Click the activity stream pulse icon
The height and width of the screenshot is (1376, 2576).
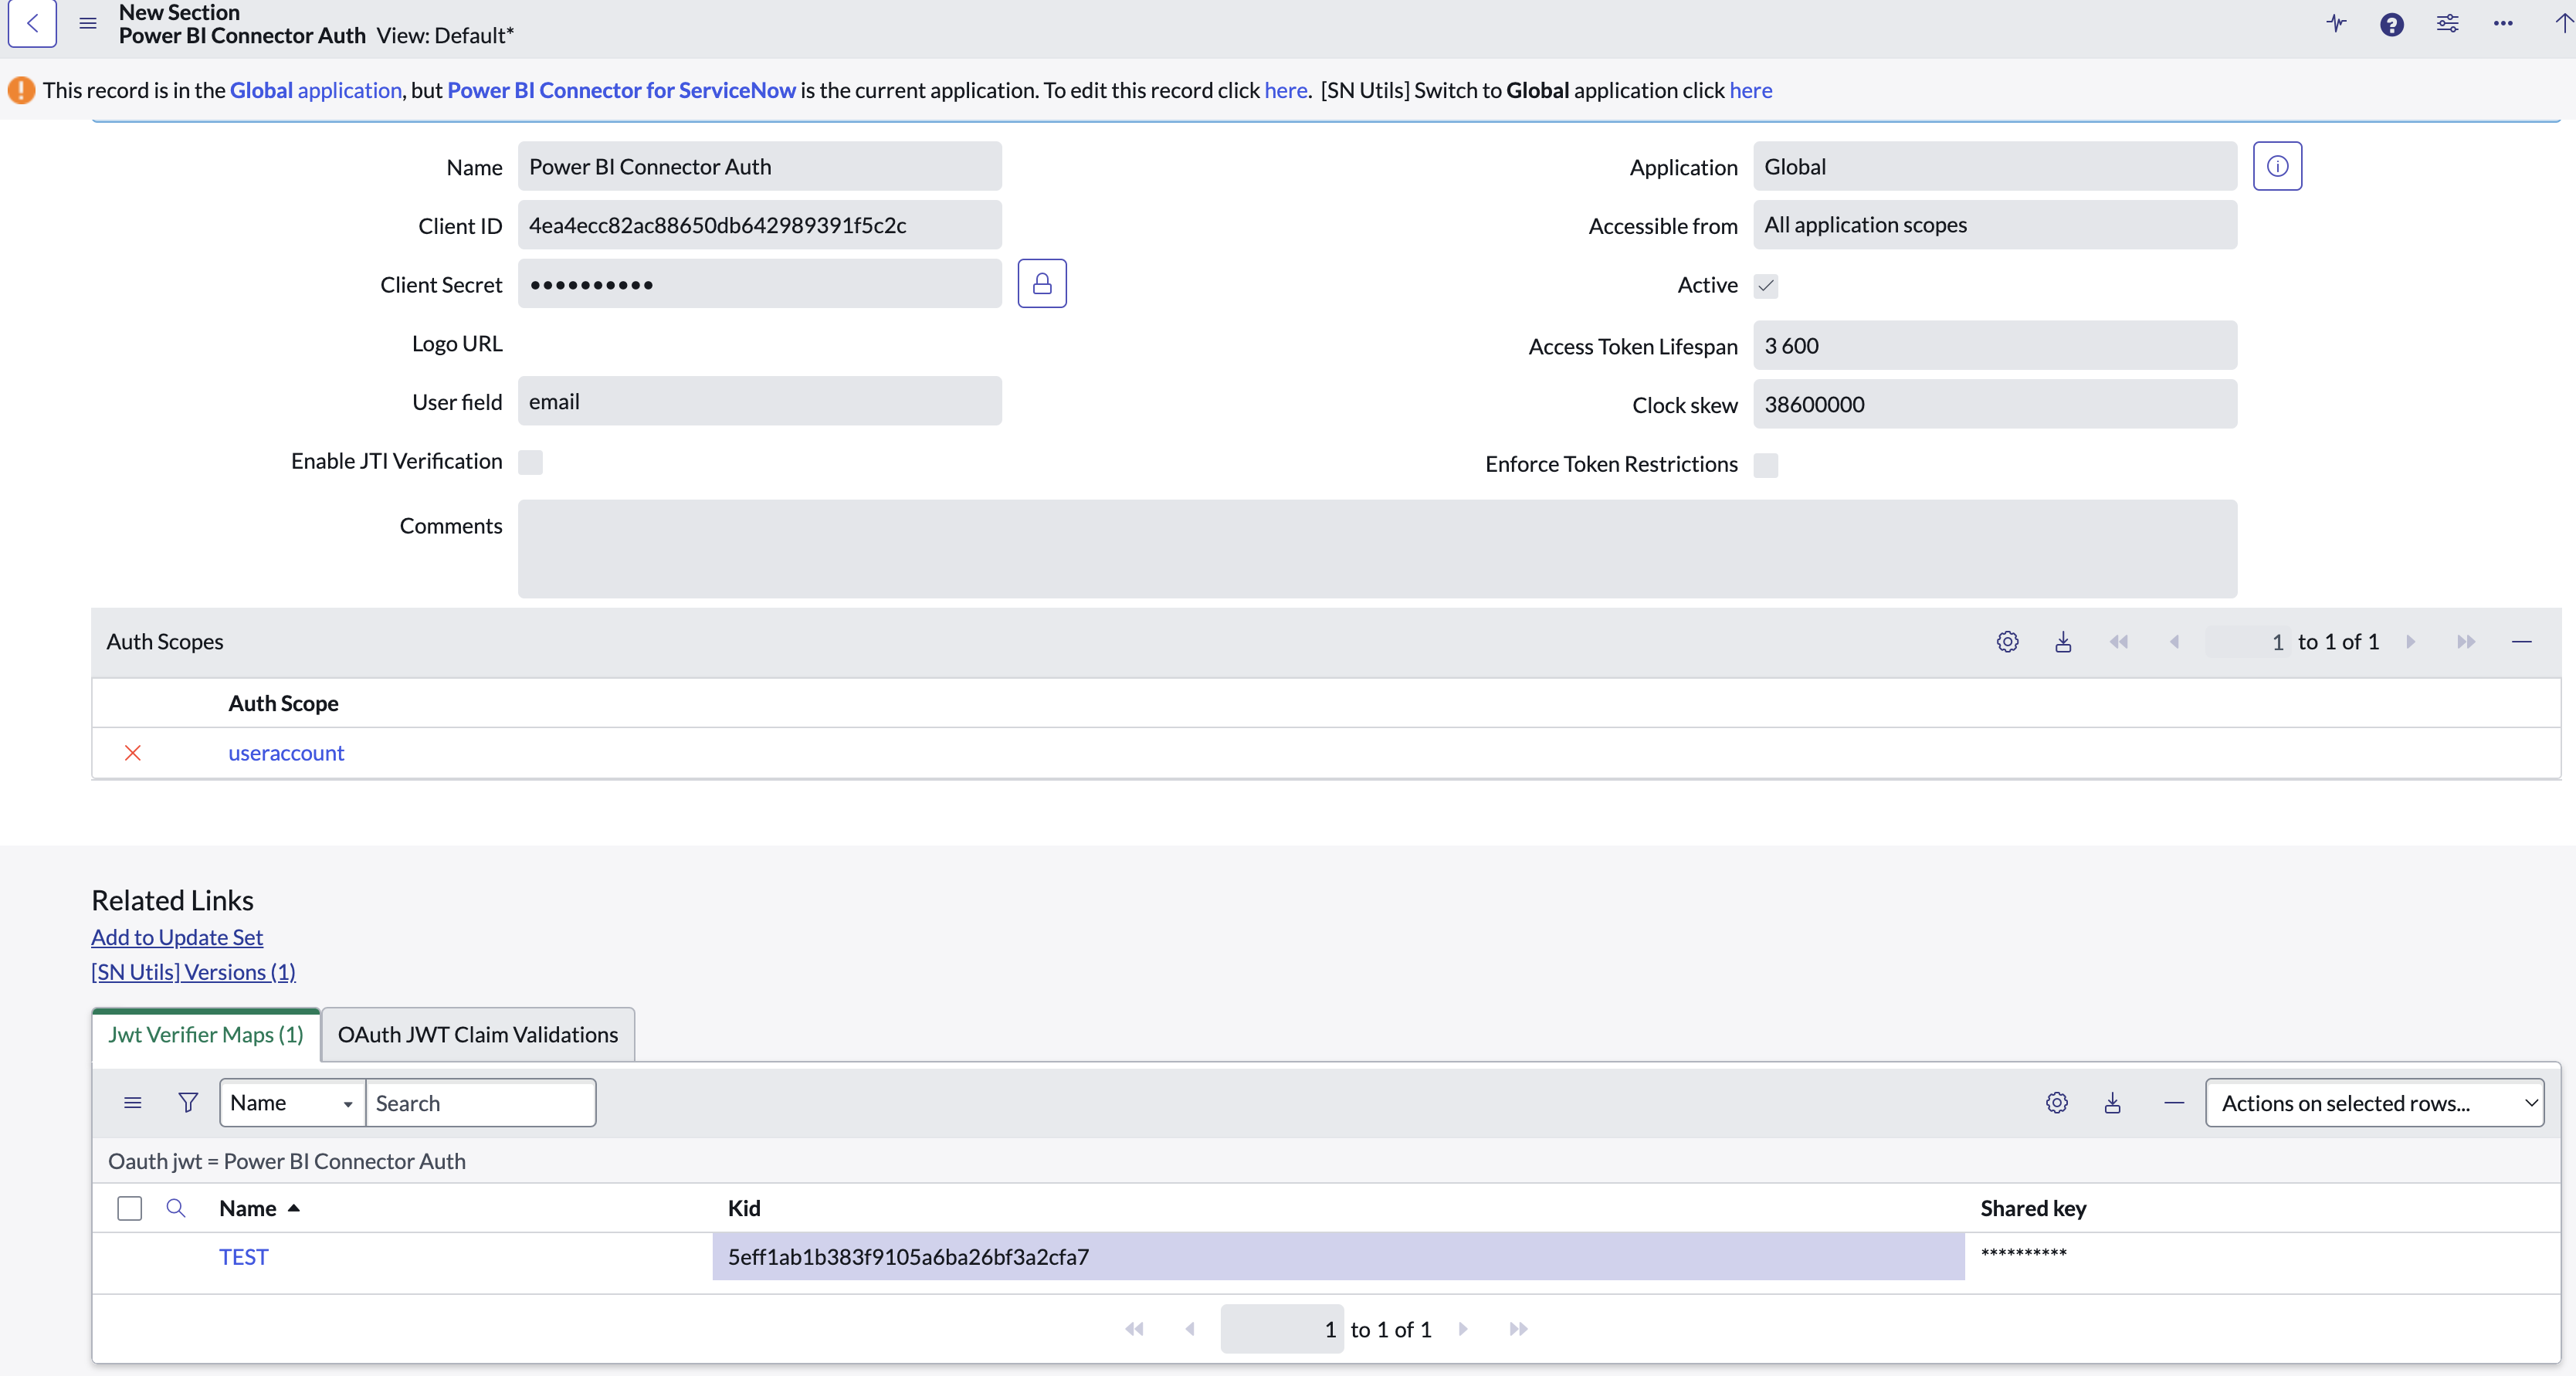coord(2336,23)
